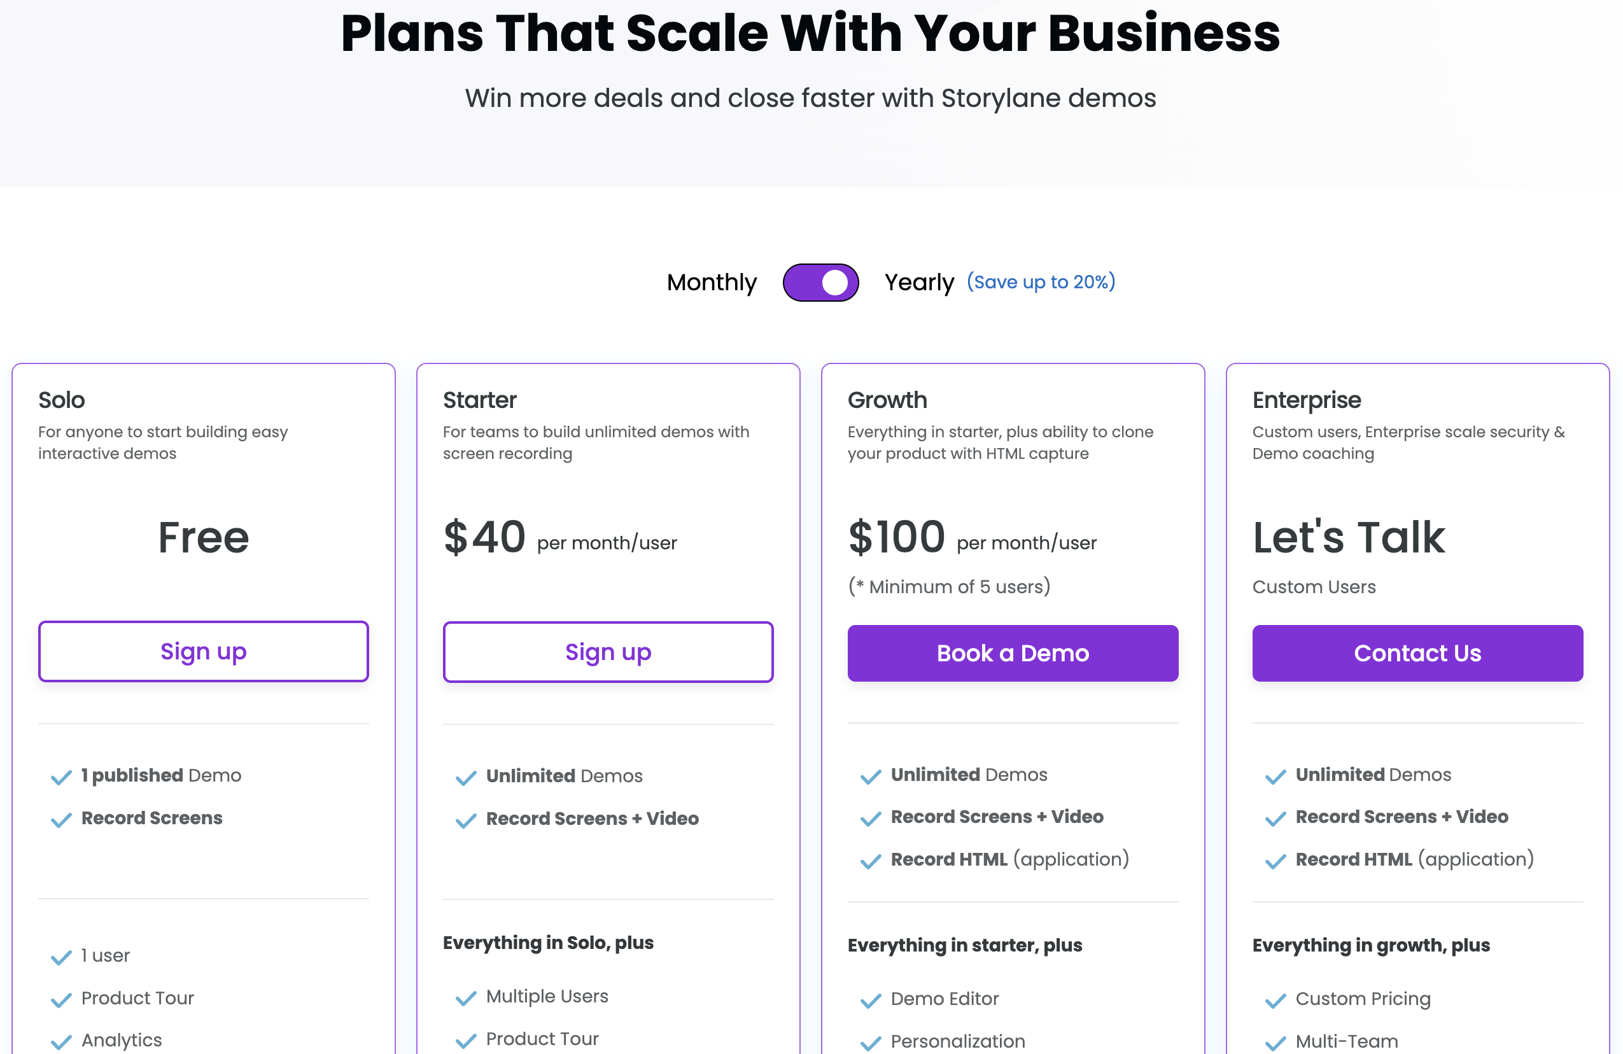Click checkmark next to Multiple Users

tap(467, 998)
